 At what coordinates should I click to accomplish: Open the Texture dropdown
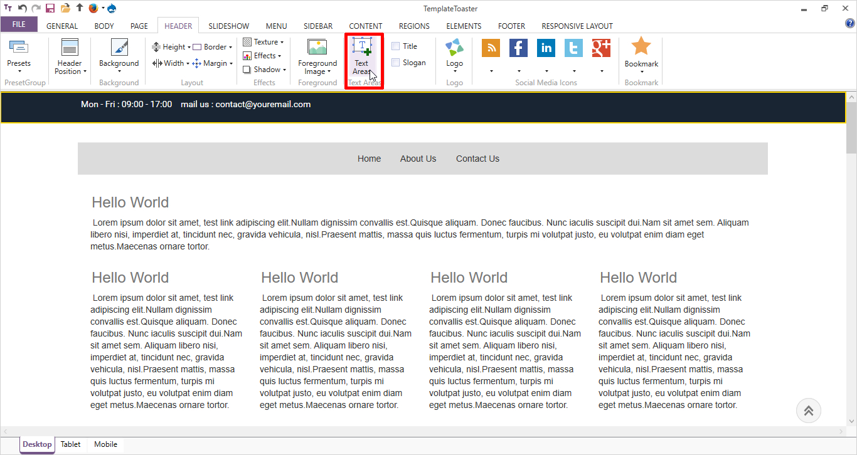(263, 42)
